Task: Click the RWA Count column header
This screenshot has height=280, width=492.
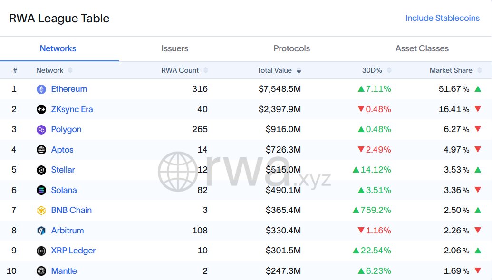Action: (180, 70)
